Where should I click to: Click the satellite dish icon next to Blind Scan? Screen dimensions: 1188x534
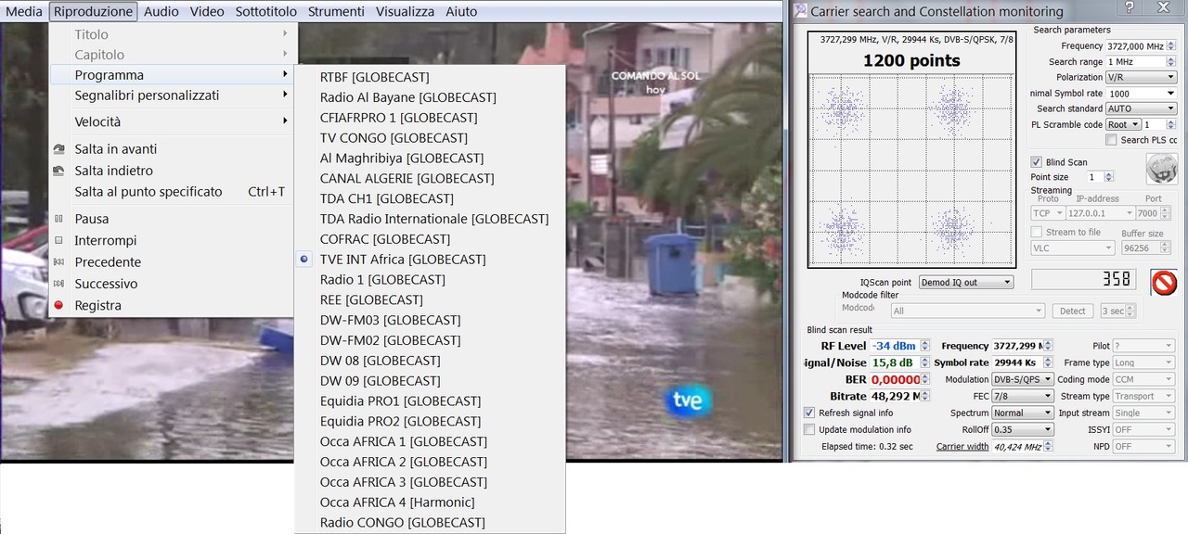click(1161, 169)
